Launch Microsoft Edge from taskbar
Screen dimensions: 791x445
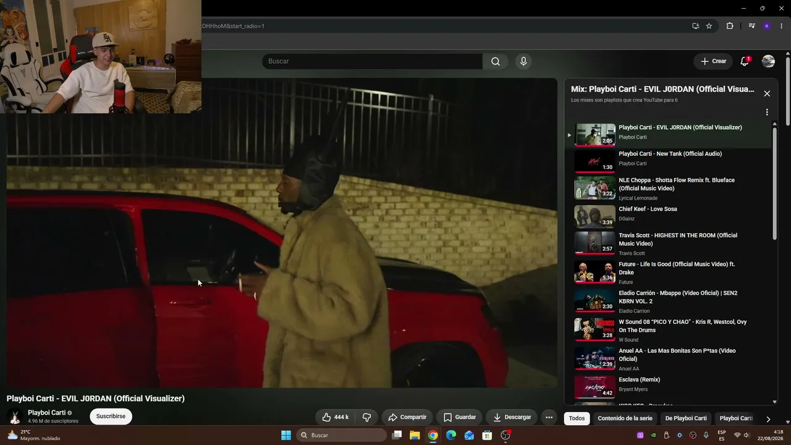[451, 435]
